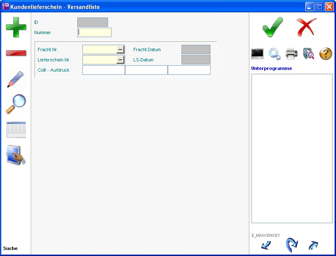Screen dimensions: 336x256
Task: Click the monitor screen icon
Action: coord(257,54)
